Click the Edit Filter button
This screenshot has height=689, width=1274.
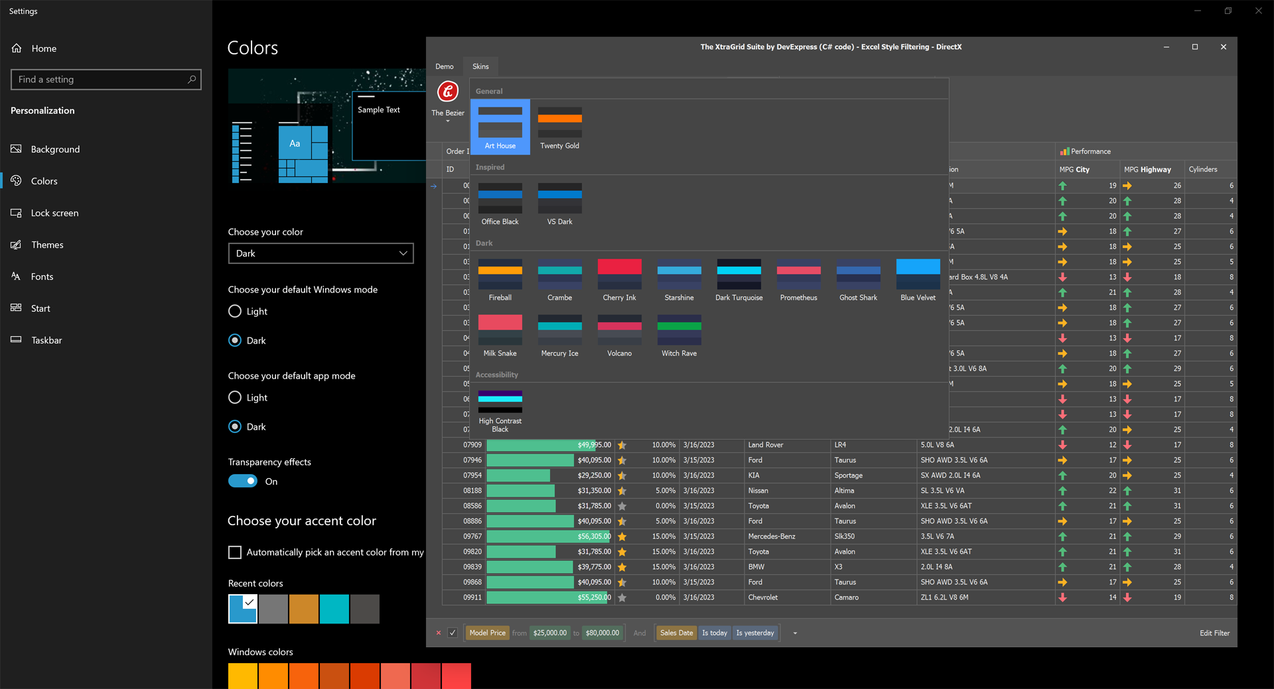[x=1214, y=633]
